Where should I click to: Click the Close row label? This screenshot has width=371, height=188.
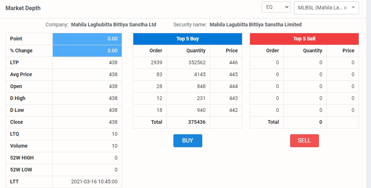pos(17,122)
